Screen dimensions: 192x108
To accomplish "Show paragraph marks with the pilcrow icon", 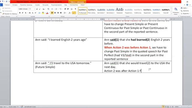I will click(75, 9).
